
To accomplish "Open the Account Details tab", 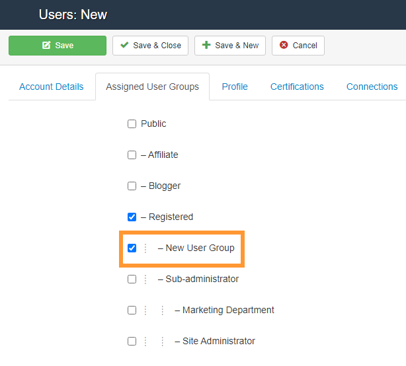I will click(x=52, y=87).
